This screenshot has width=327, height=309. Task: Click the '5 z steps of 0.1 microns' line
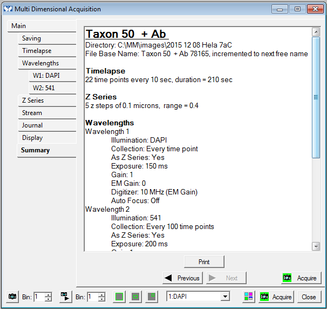point(142,106)
